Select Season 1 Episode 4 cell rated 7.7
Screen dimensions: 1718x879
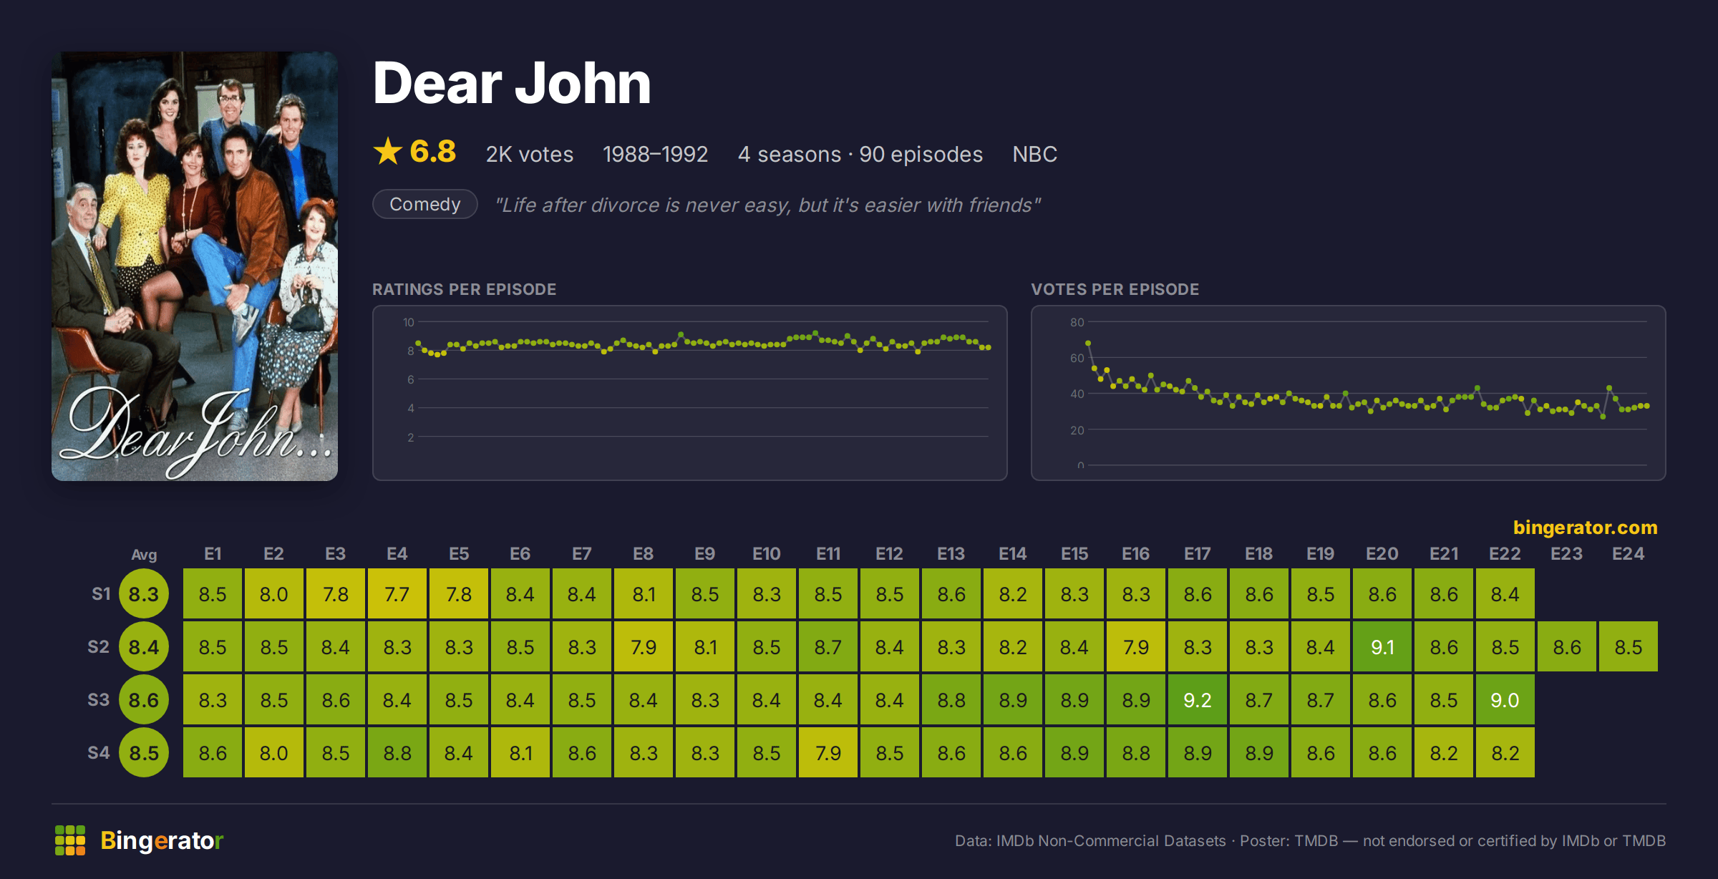[397, 594]
